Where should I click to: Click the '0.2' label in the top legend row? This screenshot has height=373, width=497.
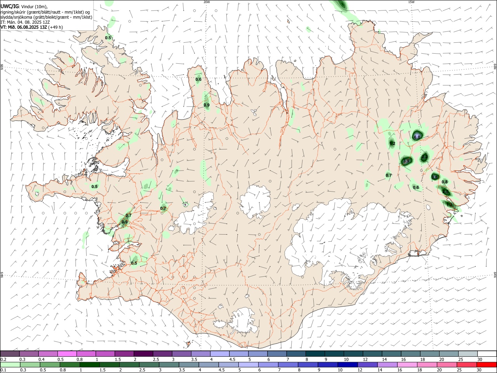3,359
